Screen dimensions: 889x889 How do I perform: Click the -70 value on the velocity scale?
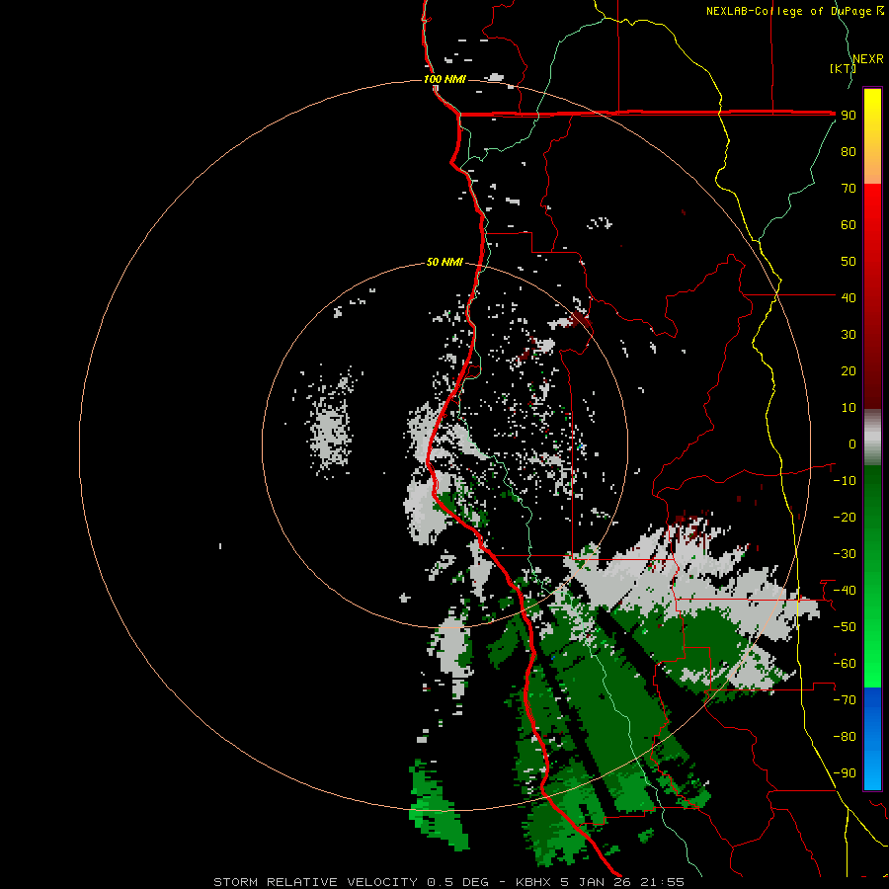pyautogui.click(x=845, y=700)
